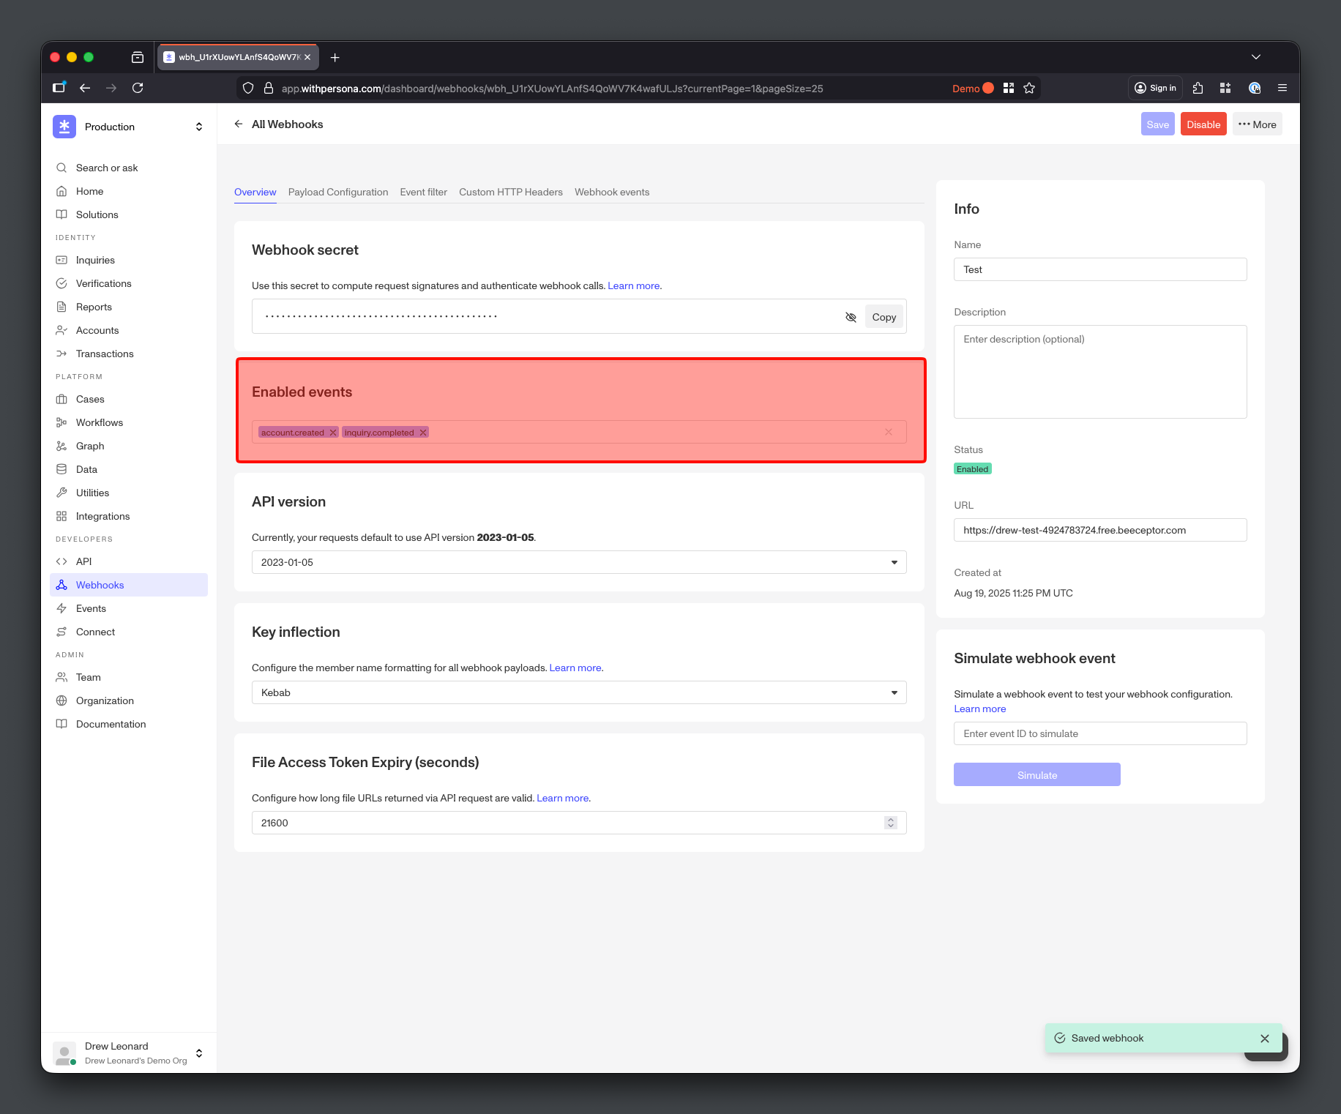1341x1114 pixels.
Task: Toggle webhook secret visibility with the eye icon
Action: click(851, 316)
